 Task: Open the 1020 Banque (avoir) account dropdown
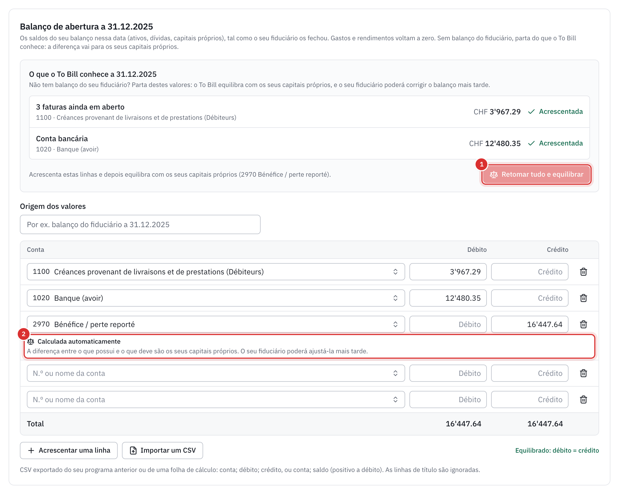[216, 298]
